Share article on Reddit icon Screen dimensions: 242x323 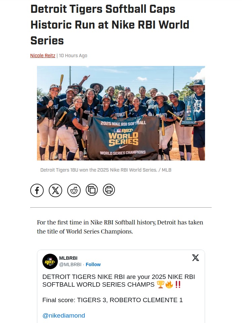click(74, 190)
